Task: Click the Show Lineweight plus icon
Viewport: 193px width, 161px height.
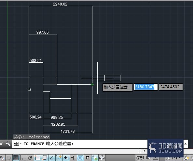Action: tap(73, 158)
